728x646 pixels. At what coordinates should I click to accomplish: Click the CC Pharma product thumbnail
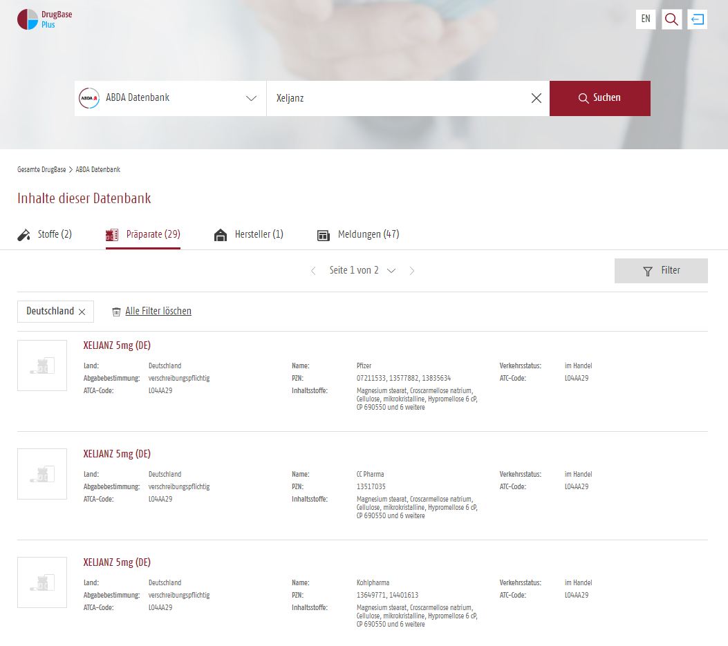[x=42, y=474]
